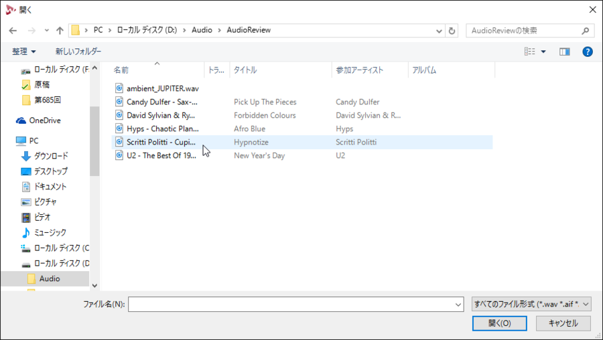Image resolution: width=603 pixels, height=340 pixels.
Task: Select the Candy Dulfer - Sax file
Action: pos(162,102)
